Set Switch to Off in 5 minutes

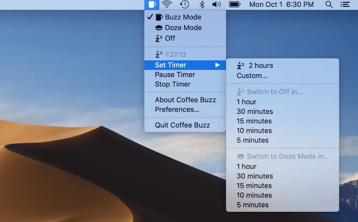coord(282,140)
